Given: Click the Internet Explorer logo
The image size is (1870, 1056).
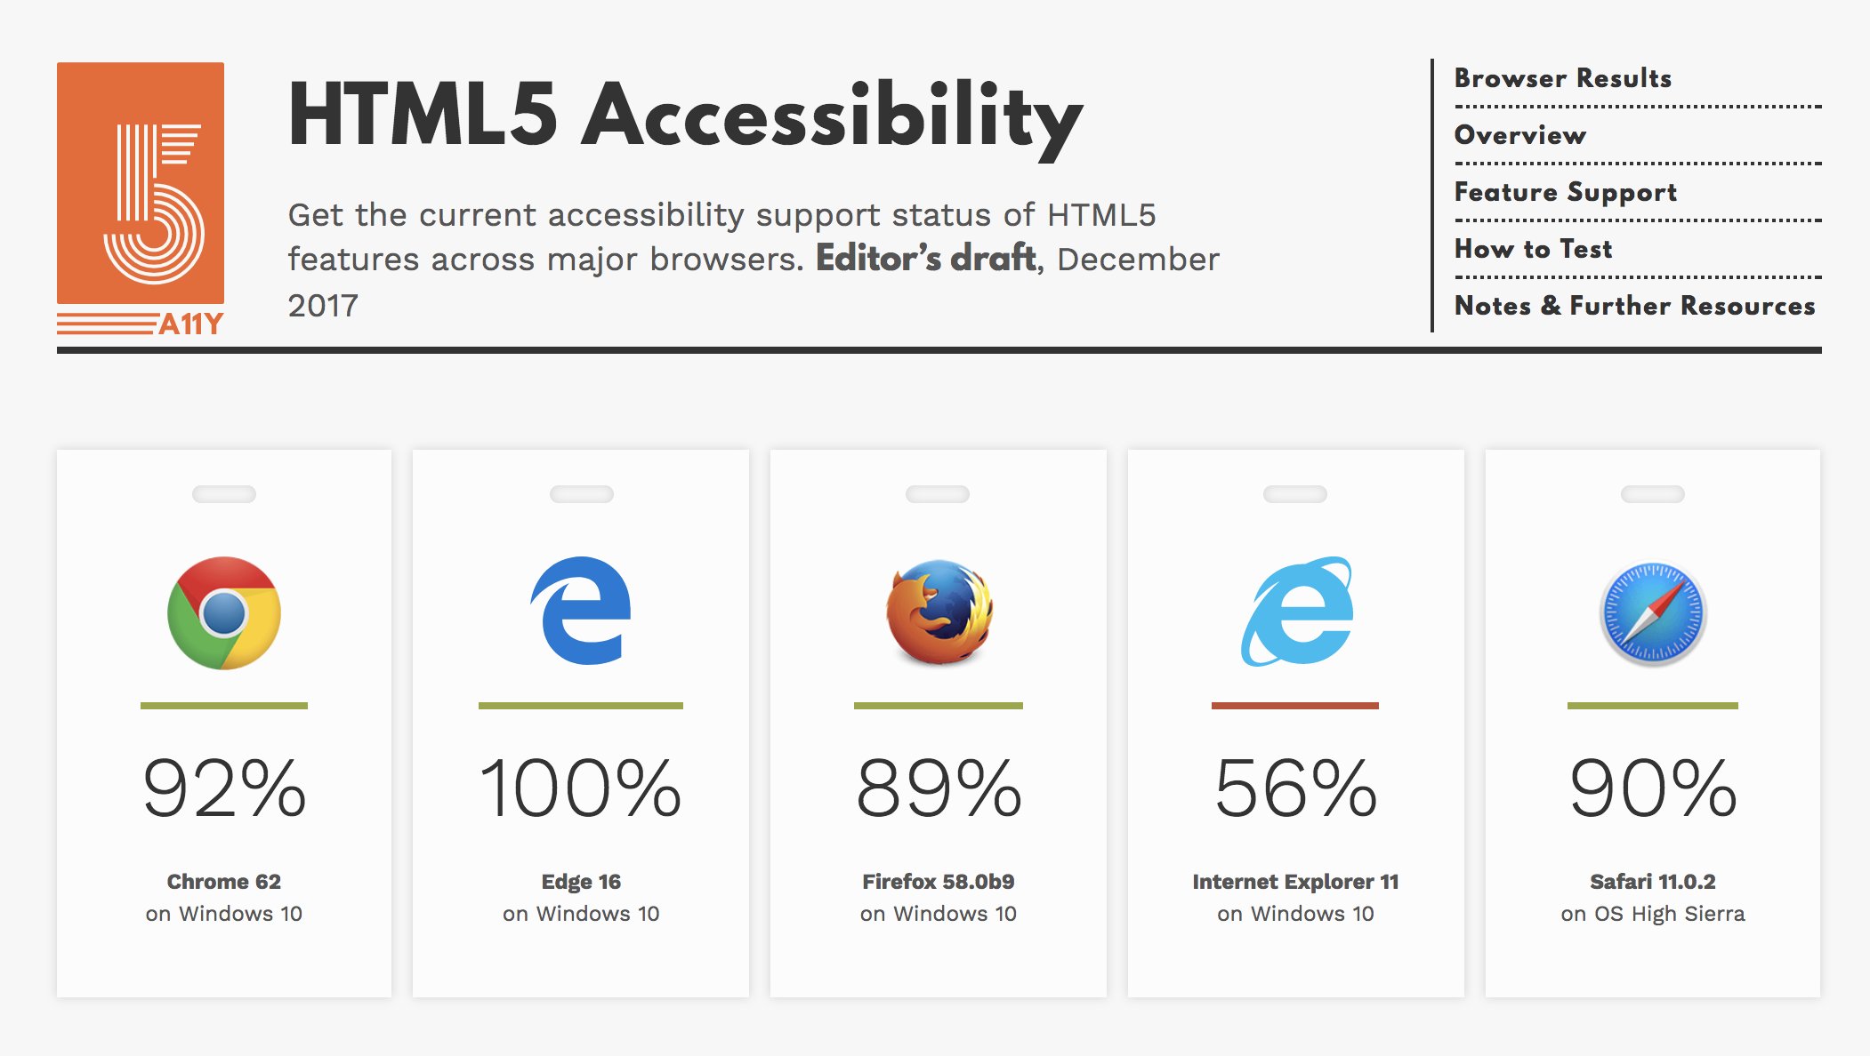Looking at the screenshot, I should [1297, 612].
